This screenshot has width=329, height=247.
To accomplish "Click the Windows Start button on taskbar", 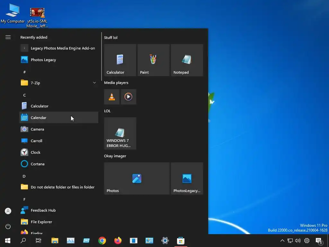I will click(8, 241).
